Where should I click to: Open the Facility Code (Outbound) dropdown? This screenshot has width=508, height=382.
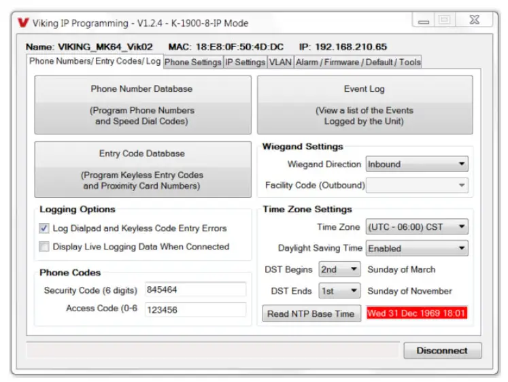[x=417, y=185]
